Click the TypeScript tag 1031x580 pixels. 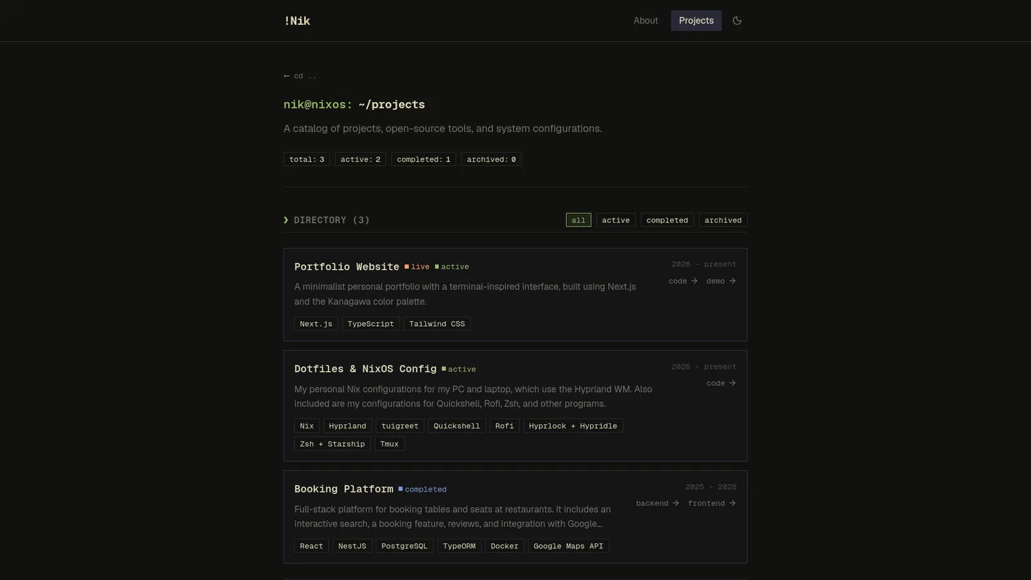pyautogui.click(x=371, y=324)
